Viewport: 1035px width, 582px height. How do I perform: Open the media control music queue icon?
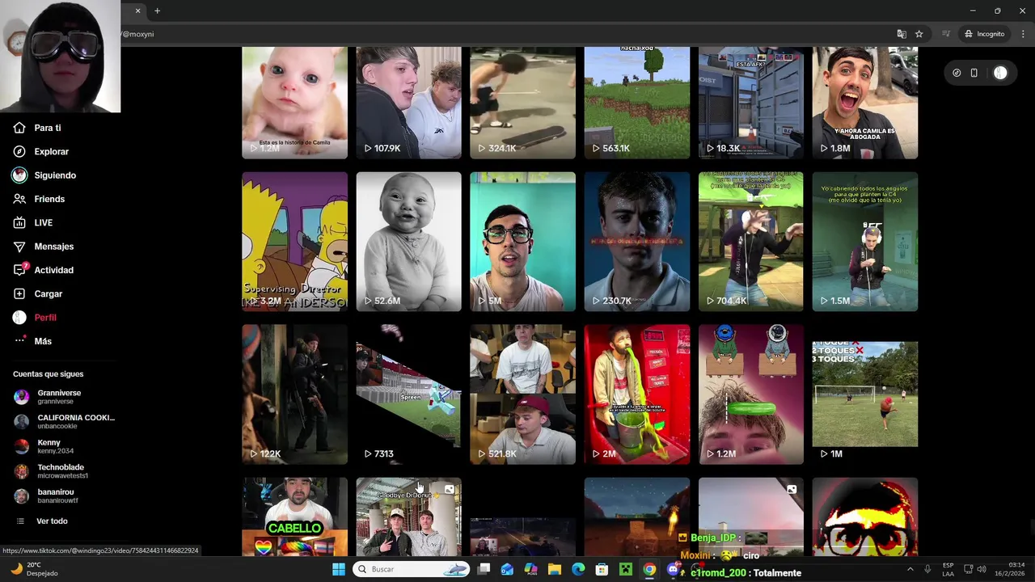click(946, 34)
